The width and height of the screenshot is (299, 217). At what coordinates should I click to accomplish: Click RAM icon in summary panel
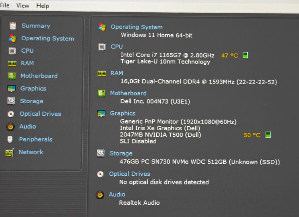102,73
